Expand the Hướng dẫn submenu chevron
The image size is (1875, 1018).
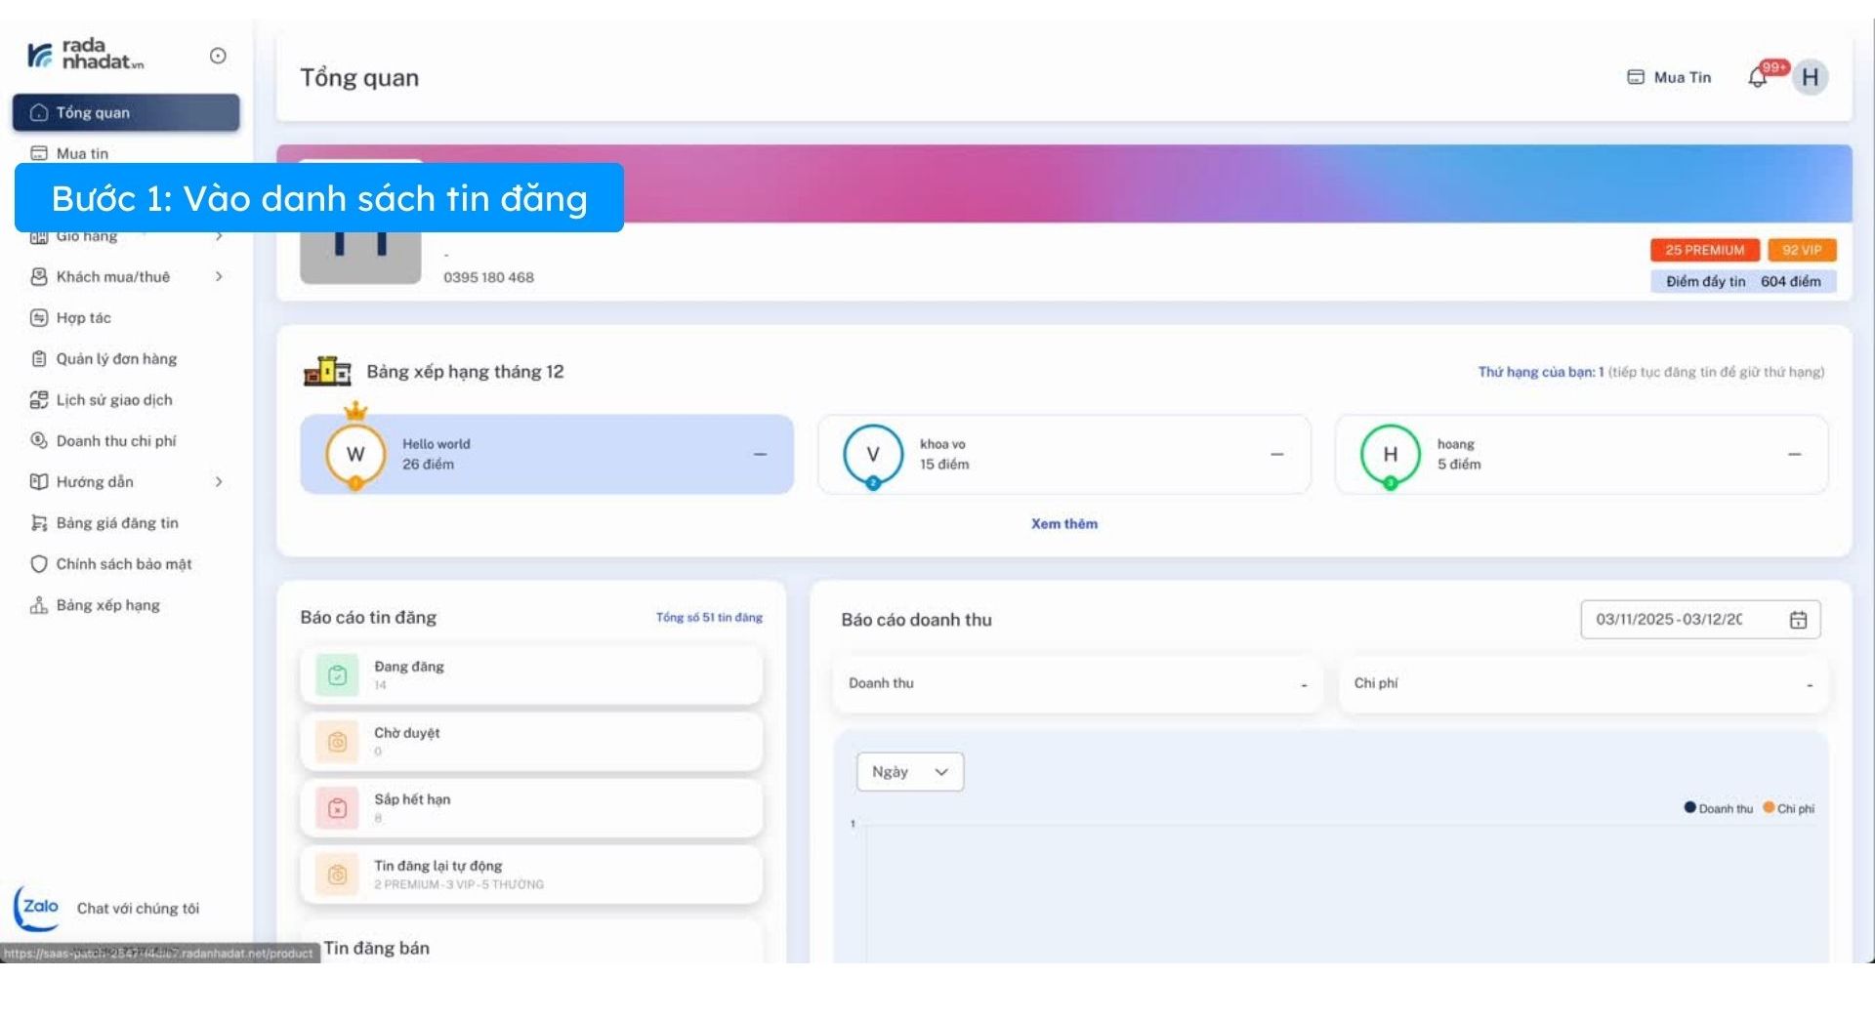(x=219, y=482)
